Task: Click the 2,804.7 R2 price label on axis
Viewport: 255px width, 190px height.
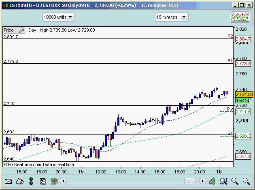Action: click(243, 39)
